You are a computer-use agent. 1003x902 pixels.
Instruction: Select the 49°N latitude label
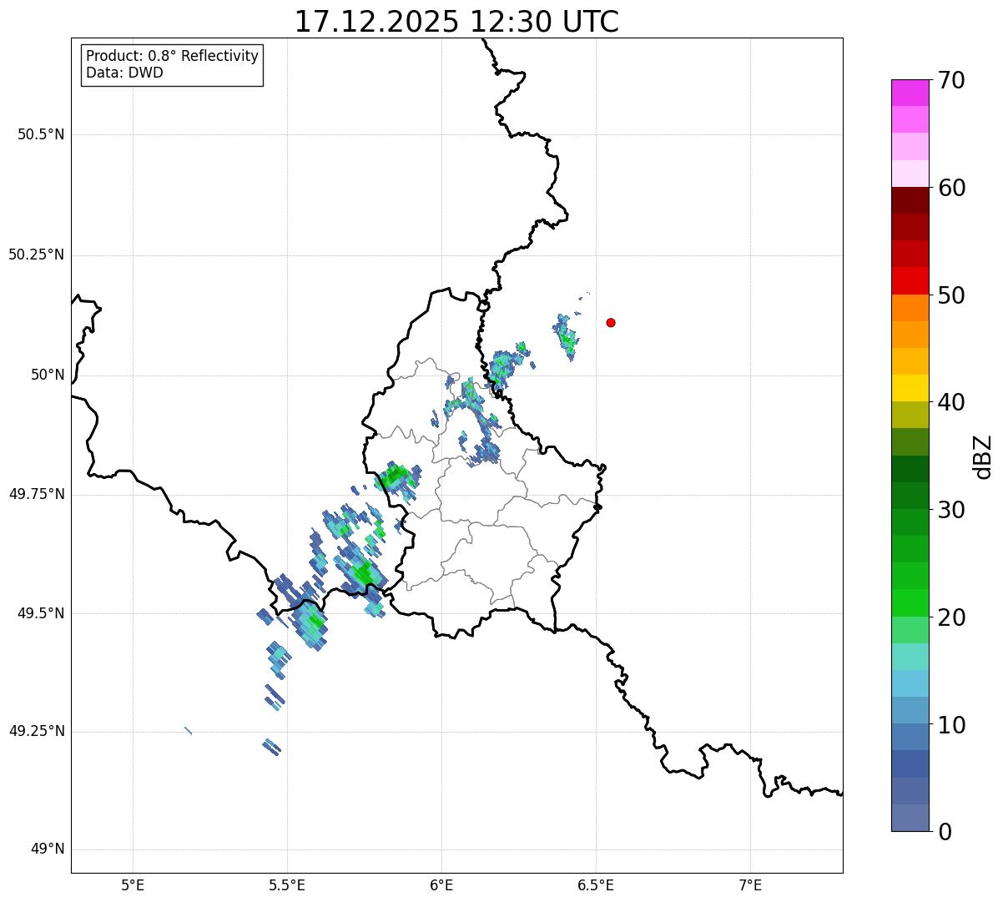click(x=48, y=849)
